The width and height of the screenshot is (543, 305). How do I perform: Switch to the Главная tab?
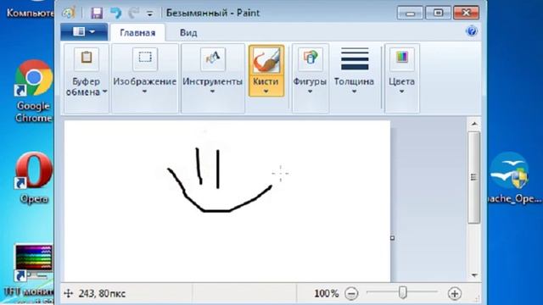coord(137,33)
